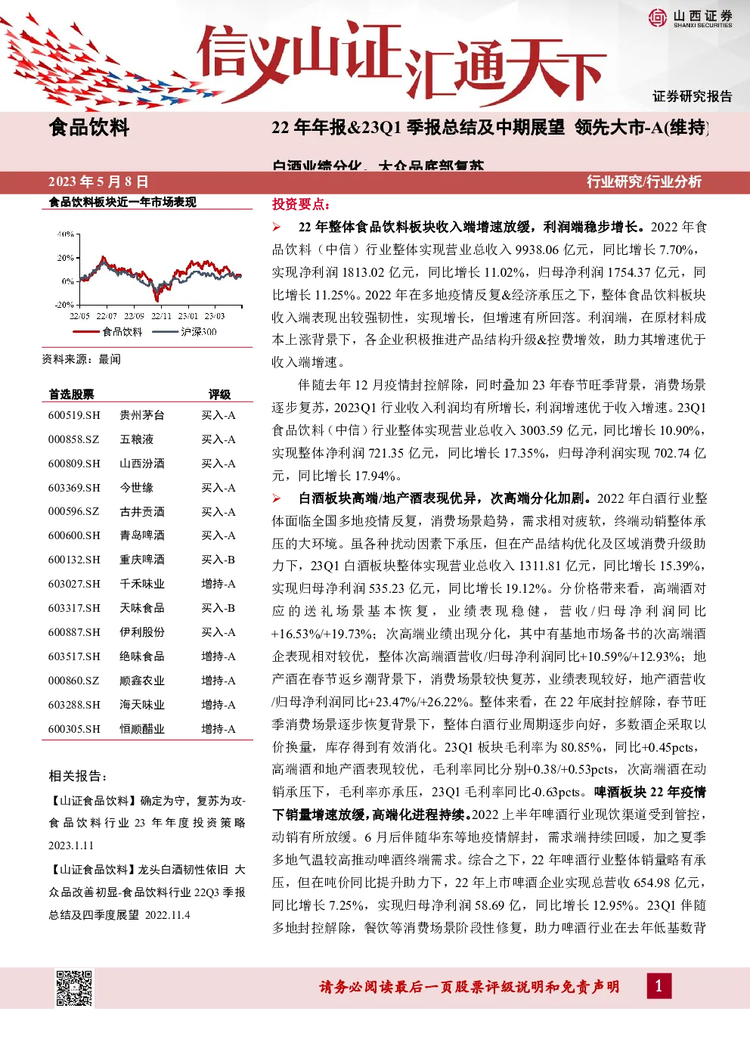Select stock name 千禾味业
Image resolution: width=750 pixels, height=1061 pixels.
[141, 584]
